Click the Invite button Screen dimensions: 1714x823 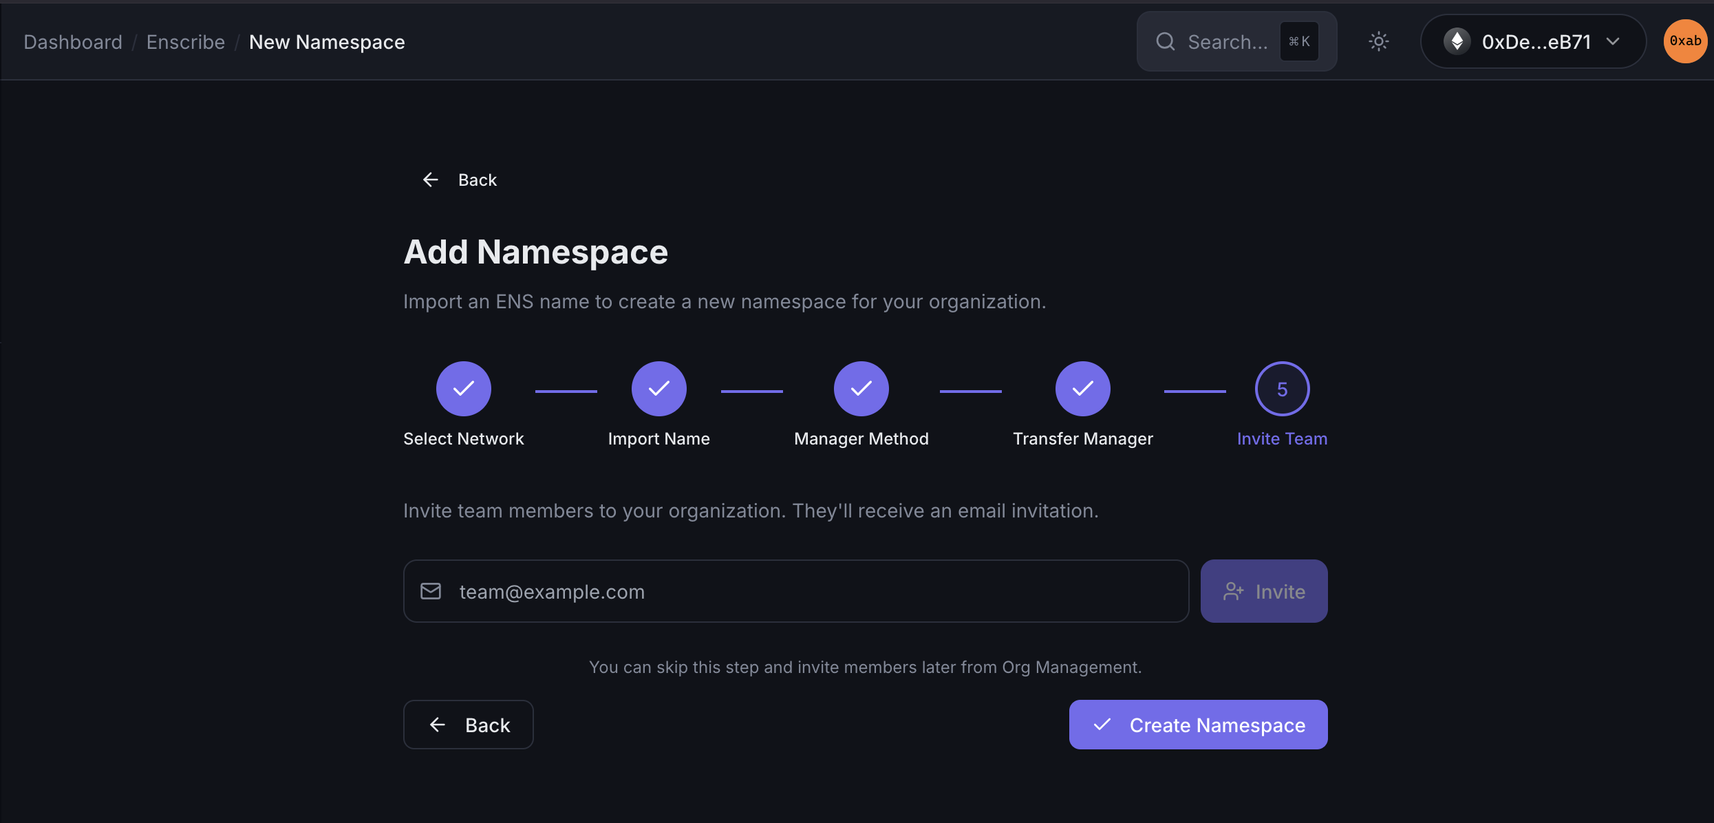click(x=1264, y=591)
